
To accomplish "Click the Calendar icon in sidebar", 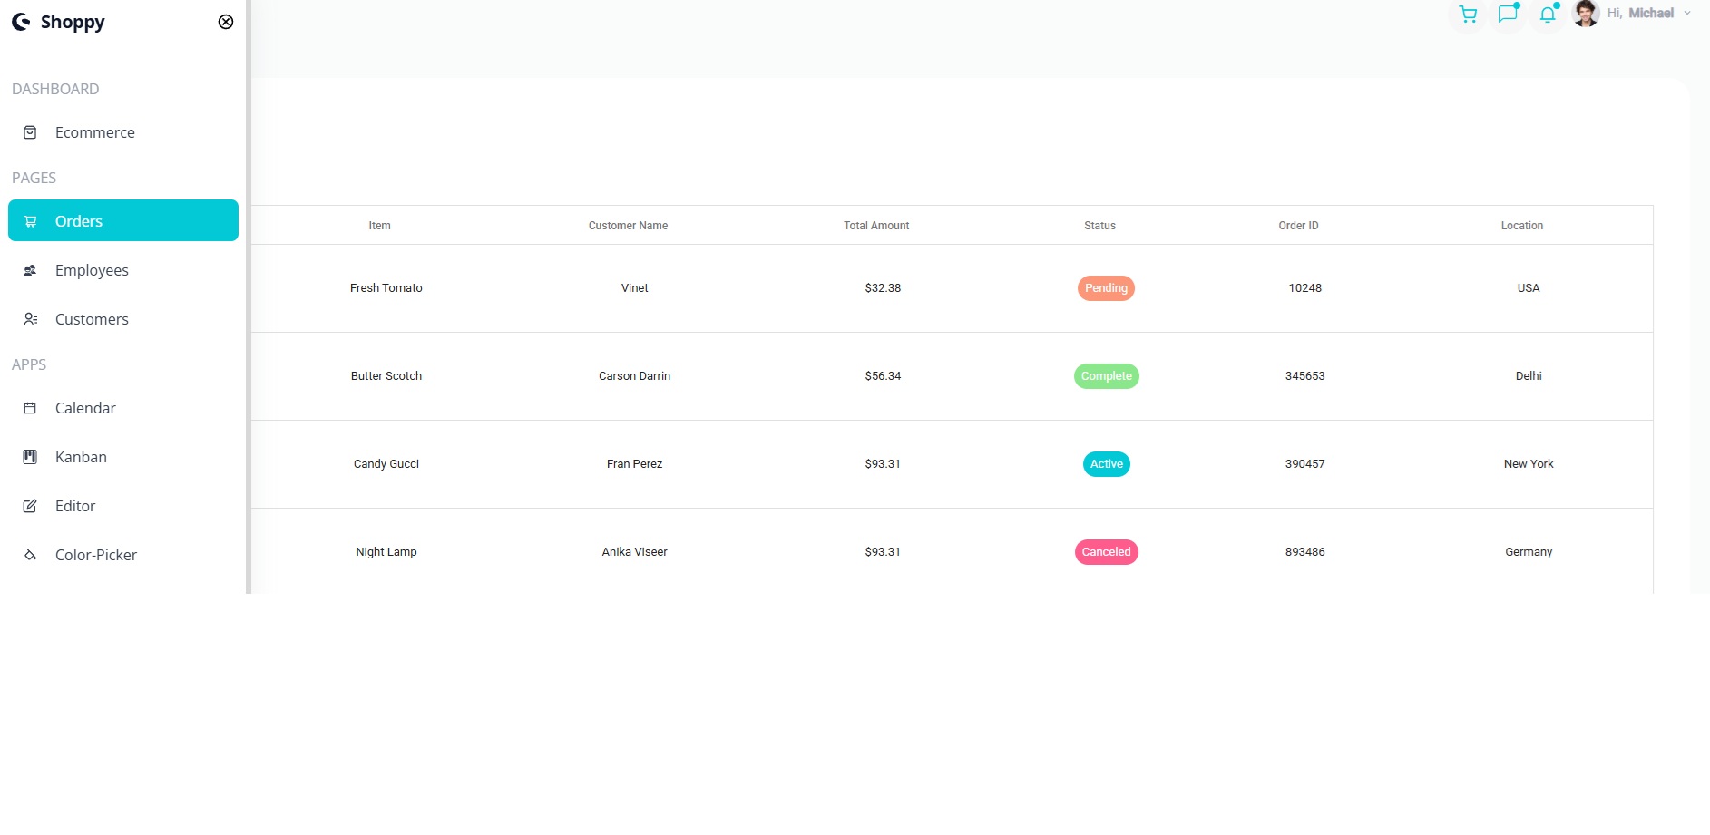I will [30, 408].
